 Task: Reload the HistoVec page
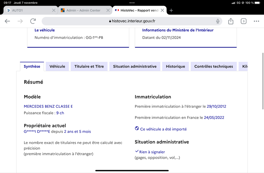(x=33, y=21)
